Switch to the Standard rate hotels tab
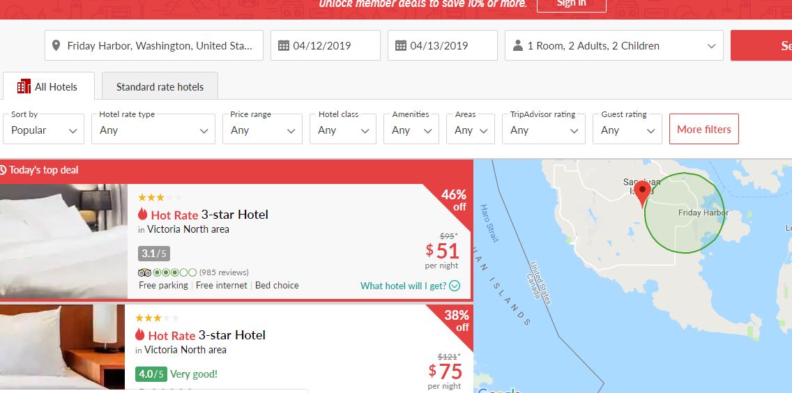The height and width of the screenshot is (393, 792). [x=160, y=87]
